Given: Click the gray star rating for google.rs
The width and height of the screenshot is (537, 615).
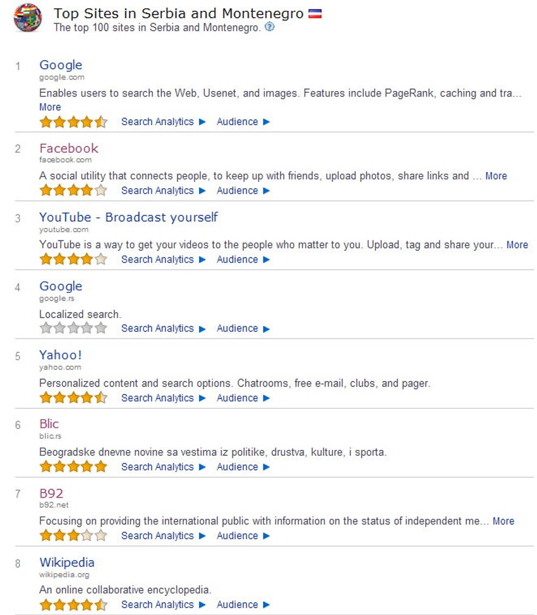Looking at the screenshot, I should pyautogui.click(x=73, y=328).
